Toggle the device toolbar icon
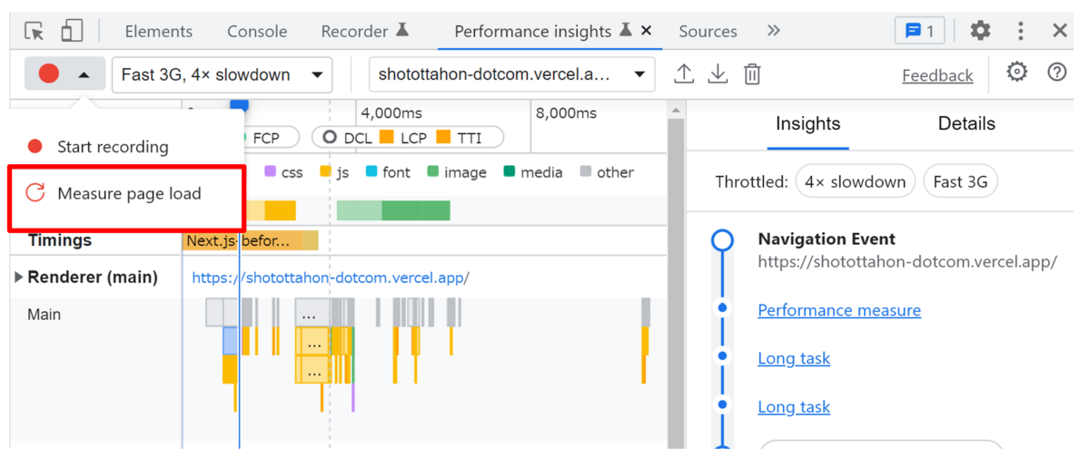 click(72, 31)
